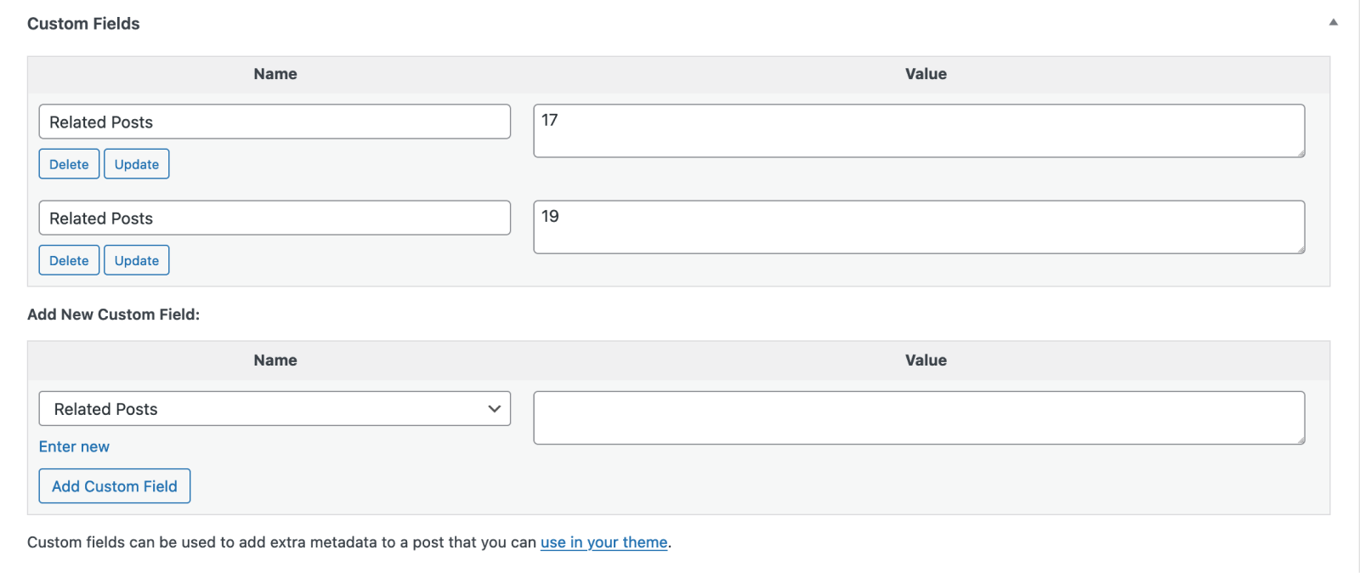Grab resize handle of the 19 textarea

(1300, 249)
